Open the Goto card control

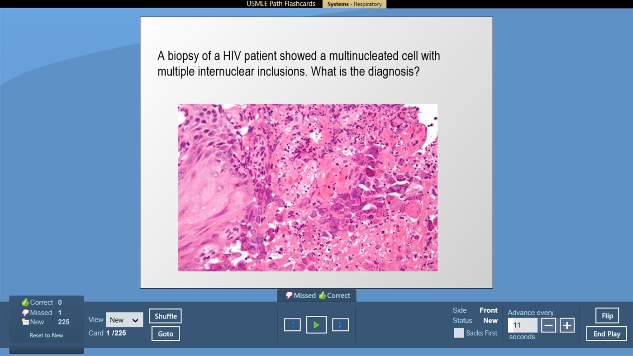(x=165, y=333)
